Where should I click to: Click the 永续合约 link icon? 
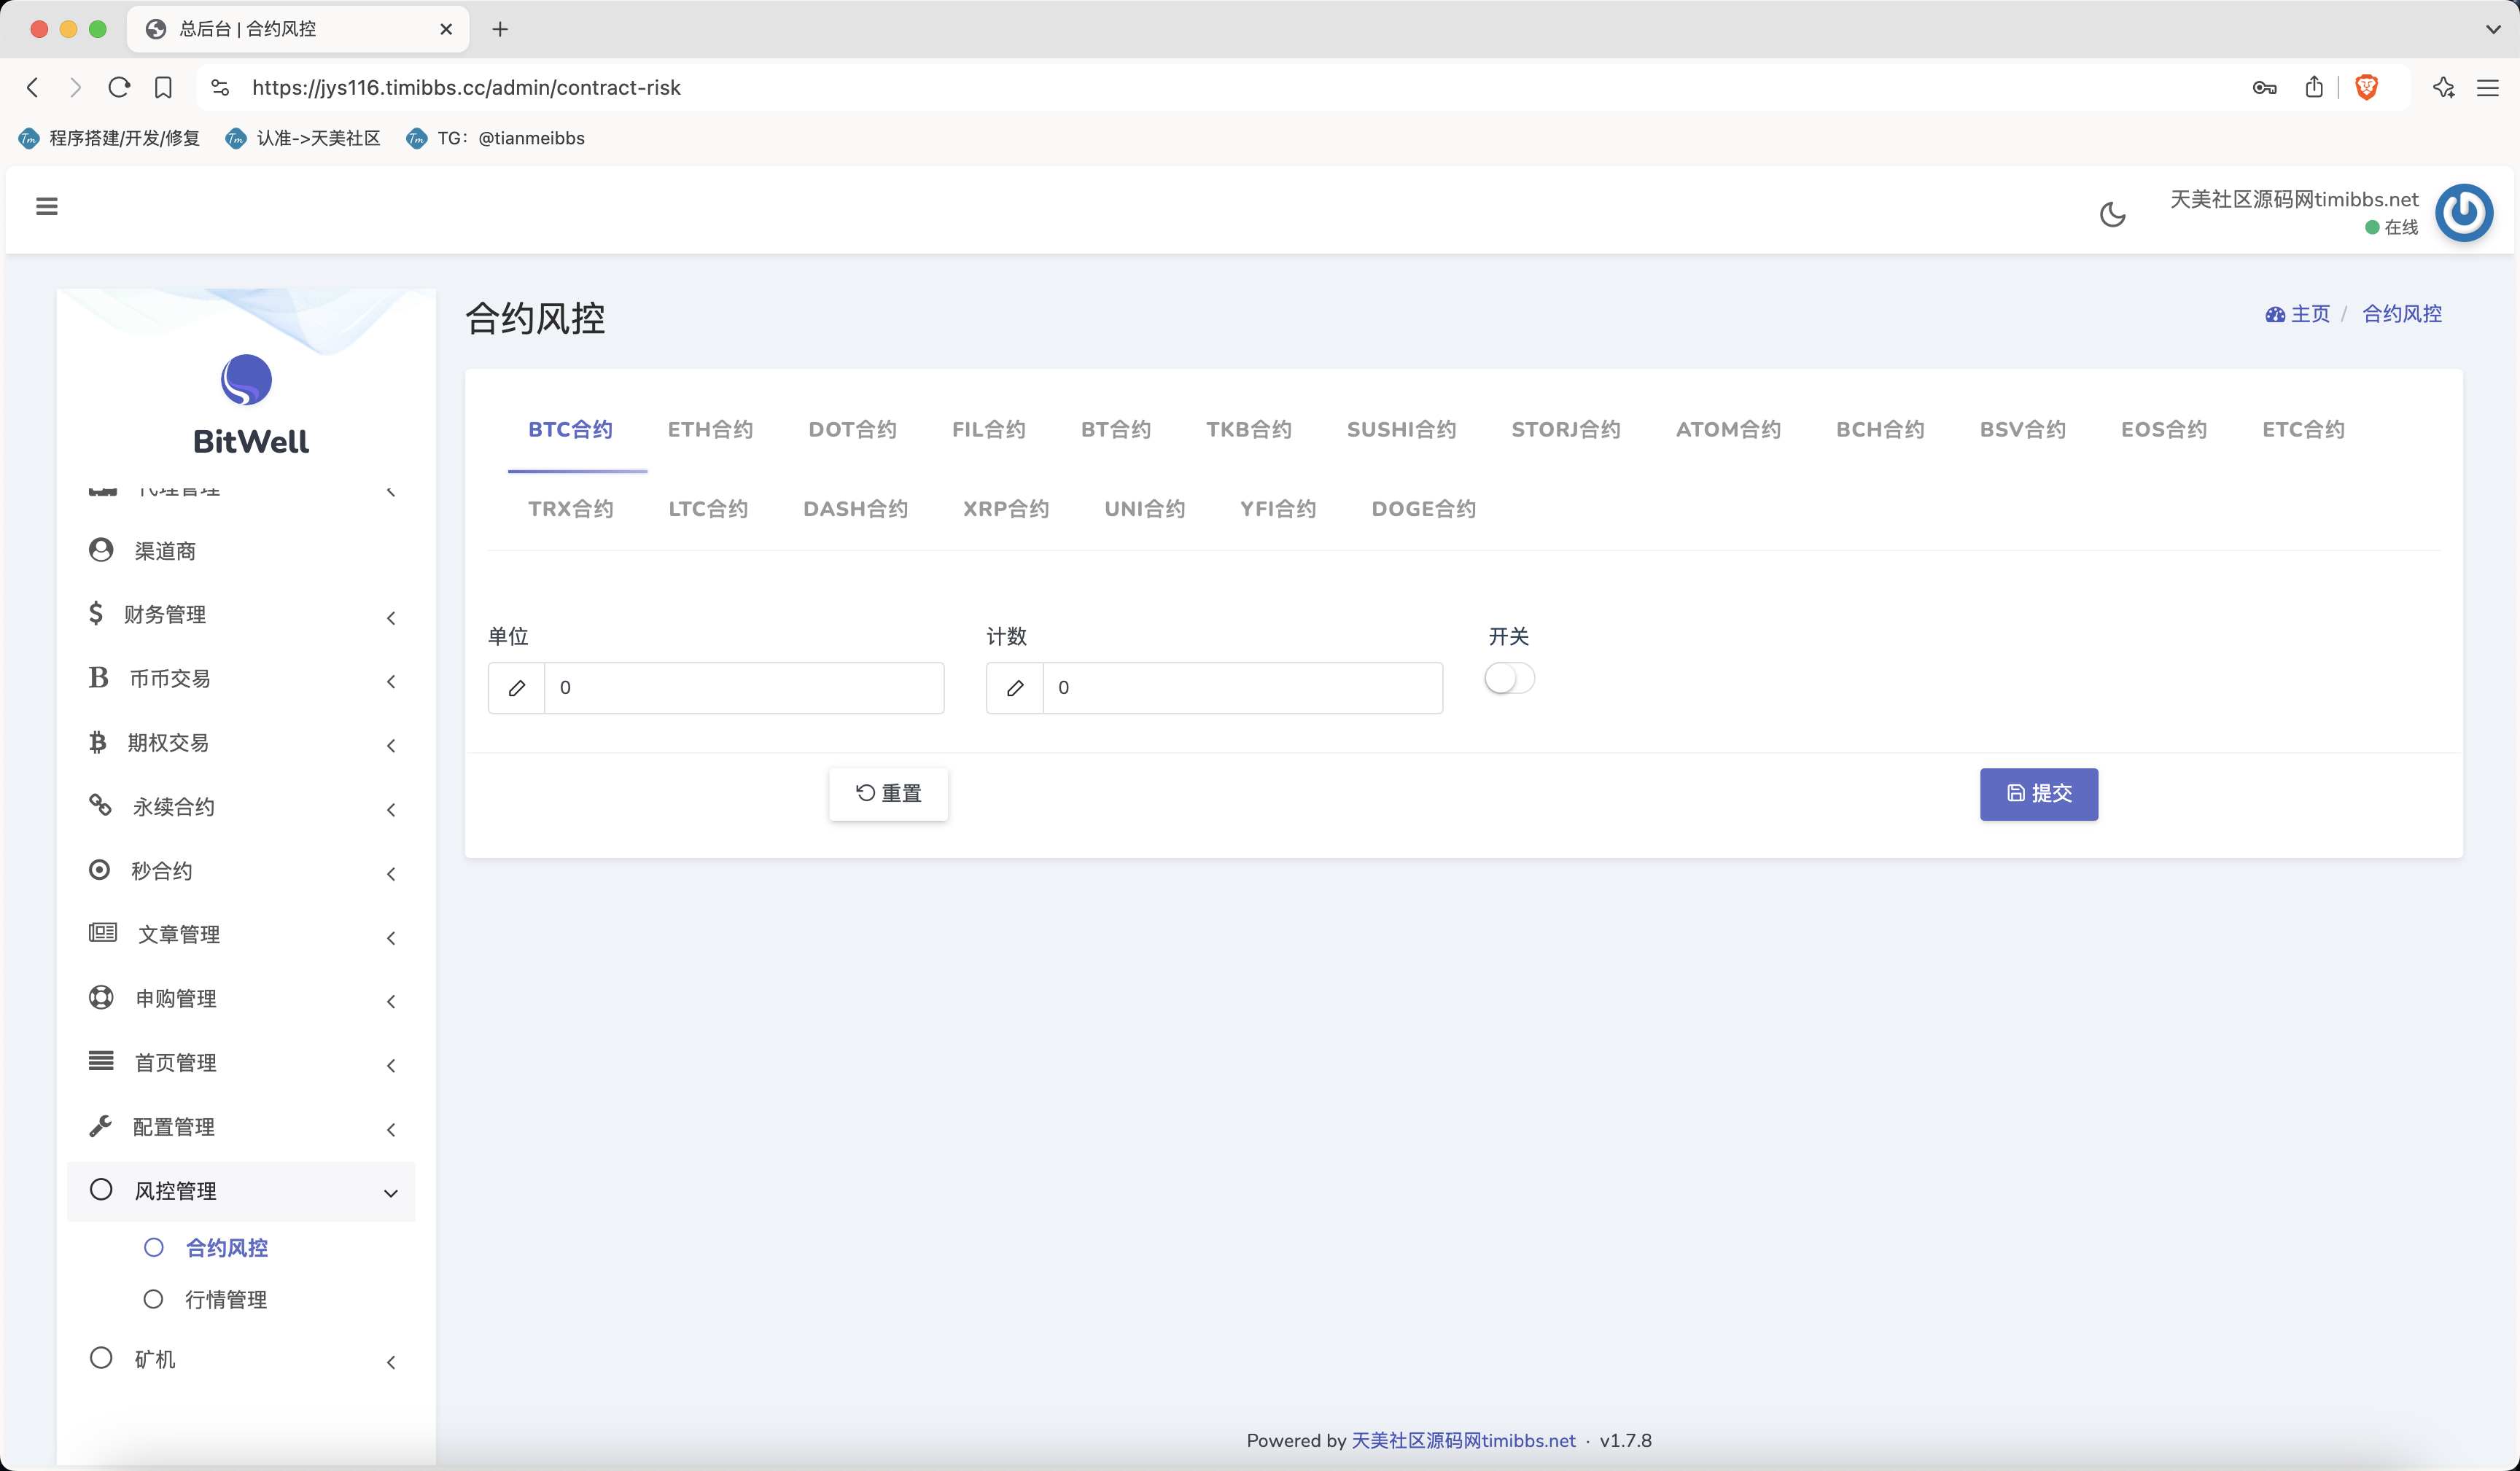pyautogui.click(x=100, y=805)
